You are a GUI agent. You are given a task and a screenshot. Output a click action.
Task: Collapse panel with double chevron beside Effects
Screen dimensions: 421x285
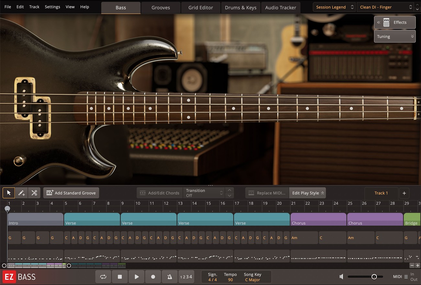tap(379, 22)
